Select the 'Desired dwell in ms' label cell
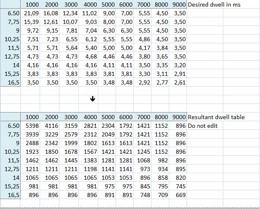 tap(214, 5)
